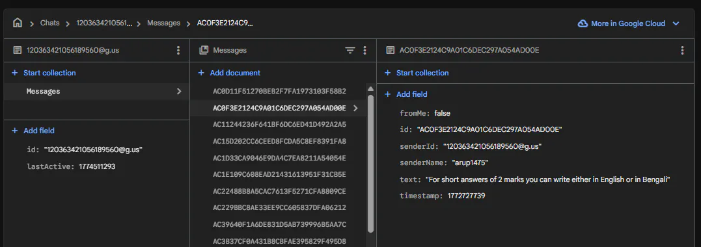The height and width of the screenshot is (247, 701).
Task: Open the 1203634210561... breadcrumb item
Action: pos(104,23)
